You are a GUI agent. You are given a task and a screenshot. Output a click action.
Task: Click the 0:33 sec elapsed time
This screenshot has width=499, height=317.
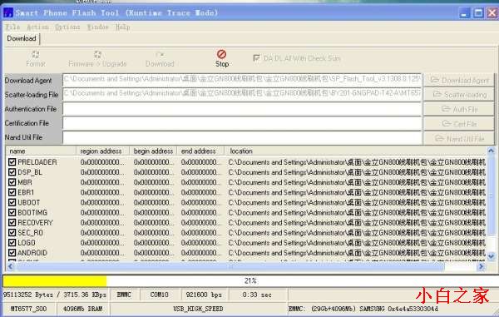coord(257,295)
